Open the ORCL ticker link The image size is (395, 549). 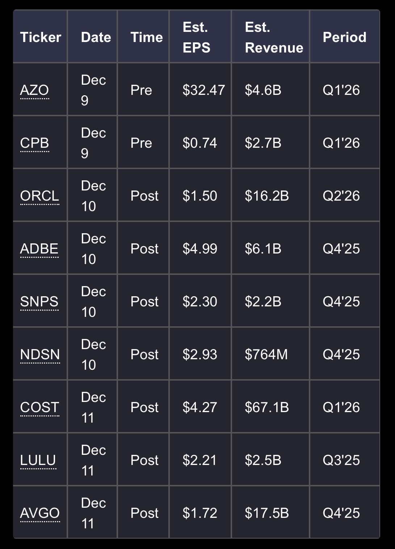(40, 196)
